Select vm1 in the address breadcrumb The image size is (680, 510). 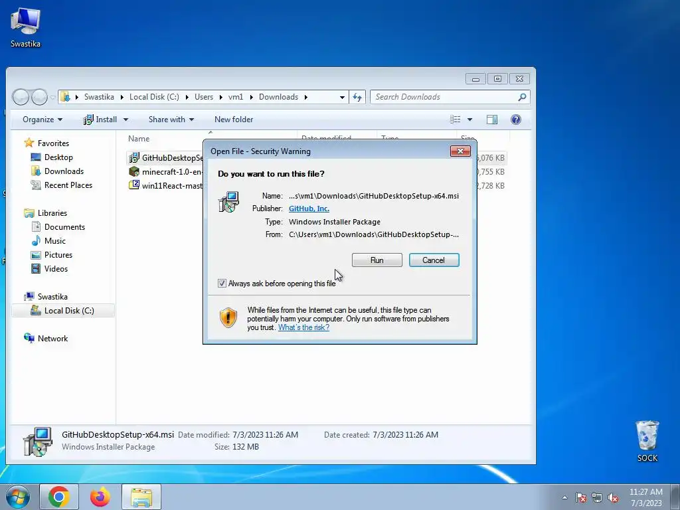(236, 97)
